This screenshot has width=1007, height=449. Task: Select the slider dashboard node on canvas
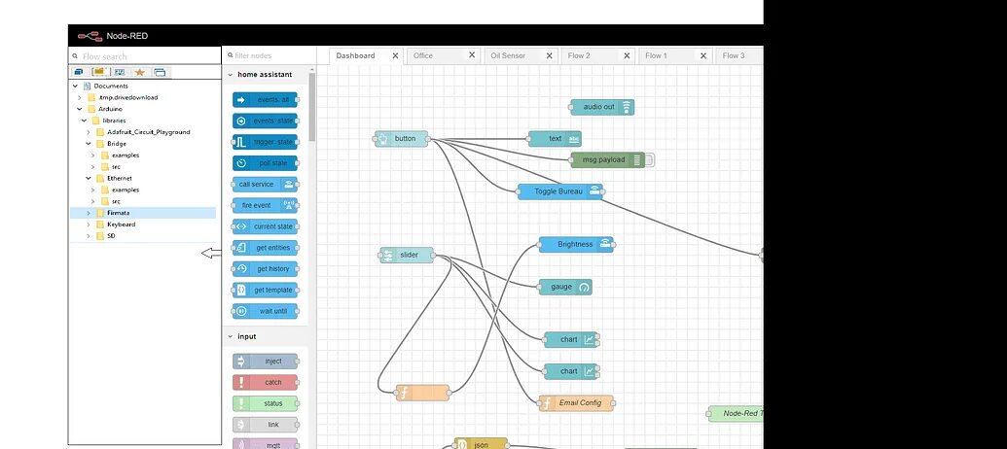coord(407,256)
